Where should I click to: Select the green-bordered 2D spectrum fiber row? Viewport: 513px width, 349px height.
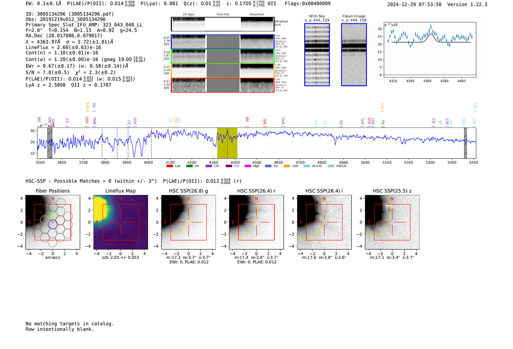[x=222, y=56]
